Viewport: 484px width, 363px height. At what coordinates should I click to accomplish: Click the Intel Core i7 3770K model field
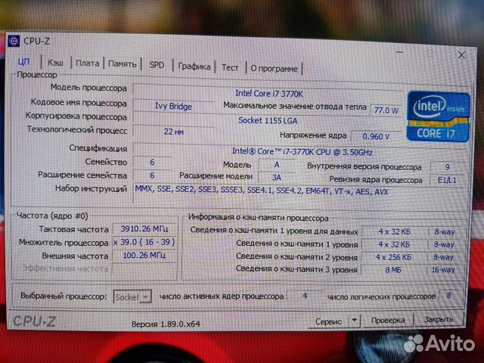click(269, 93)
